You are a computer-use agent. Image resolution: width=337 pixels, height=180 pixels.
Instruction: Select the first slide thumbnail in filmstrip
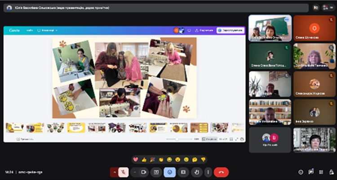pos(14,128)
